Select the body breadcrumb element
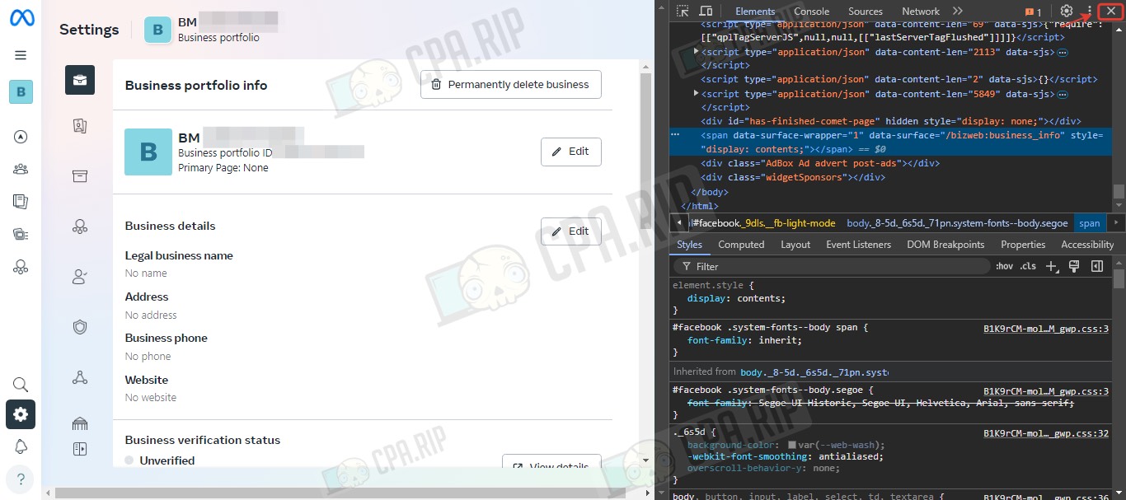This screenshot has width=1126, height=500. coord(957,223)
